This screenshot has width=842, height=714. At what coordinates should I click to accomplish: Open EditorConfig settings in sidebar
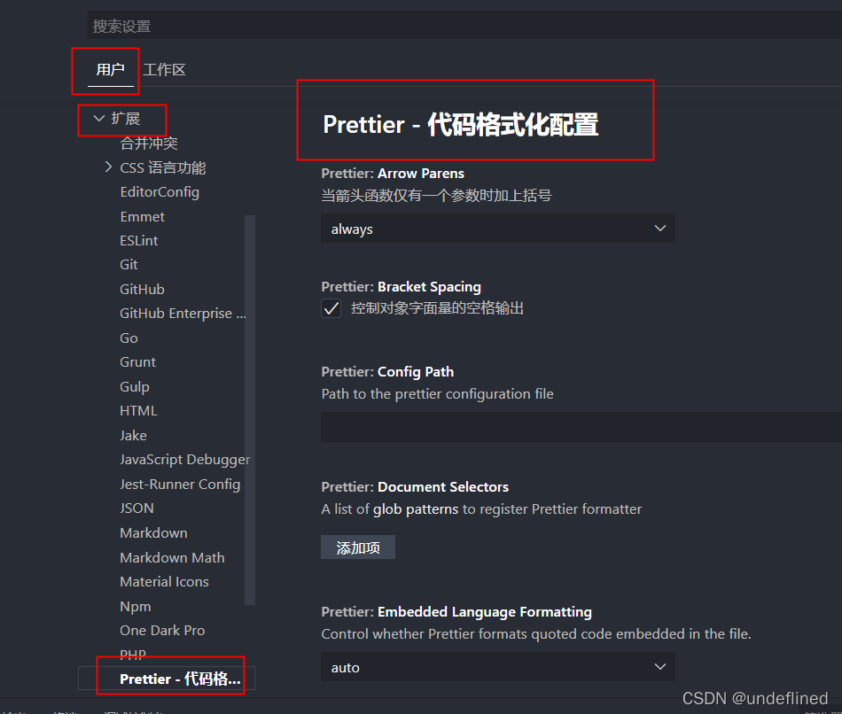pyautogui.click(x=160, y=191)
